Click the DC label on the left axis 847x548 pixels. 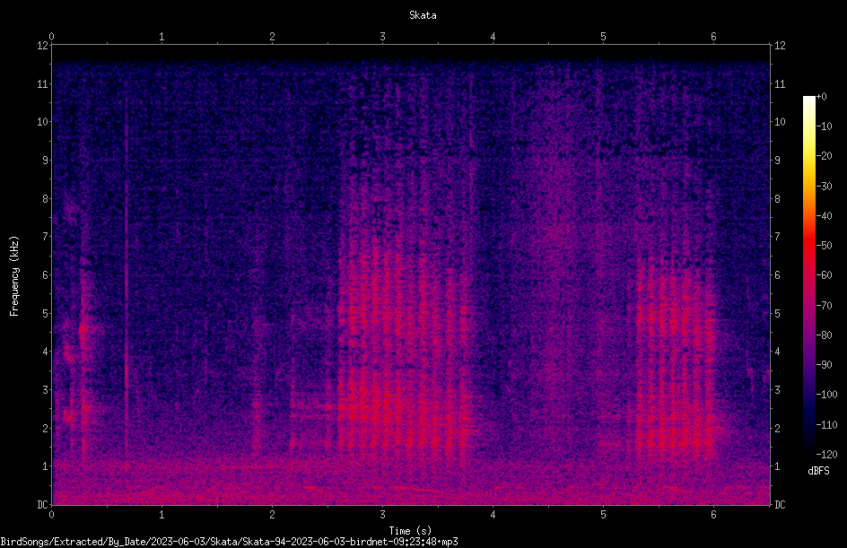[43, 504]
